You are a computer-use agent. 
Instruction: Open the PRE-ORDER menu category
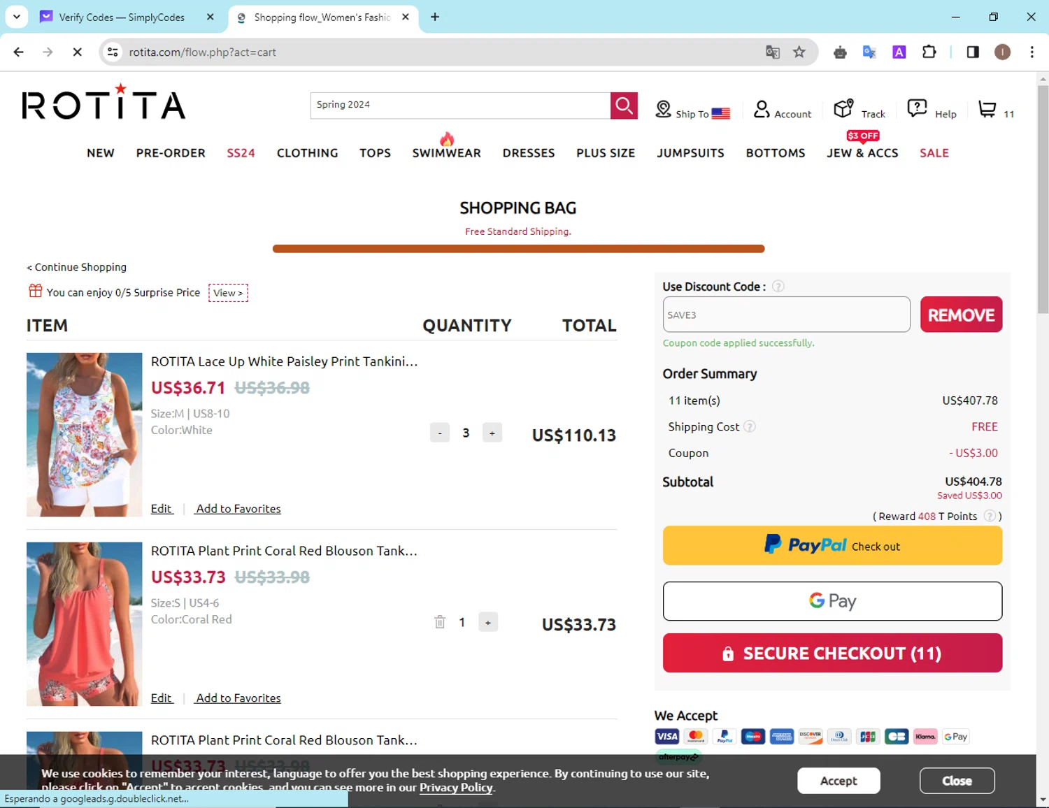tap(171, 153)
